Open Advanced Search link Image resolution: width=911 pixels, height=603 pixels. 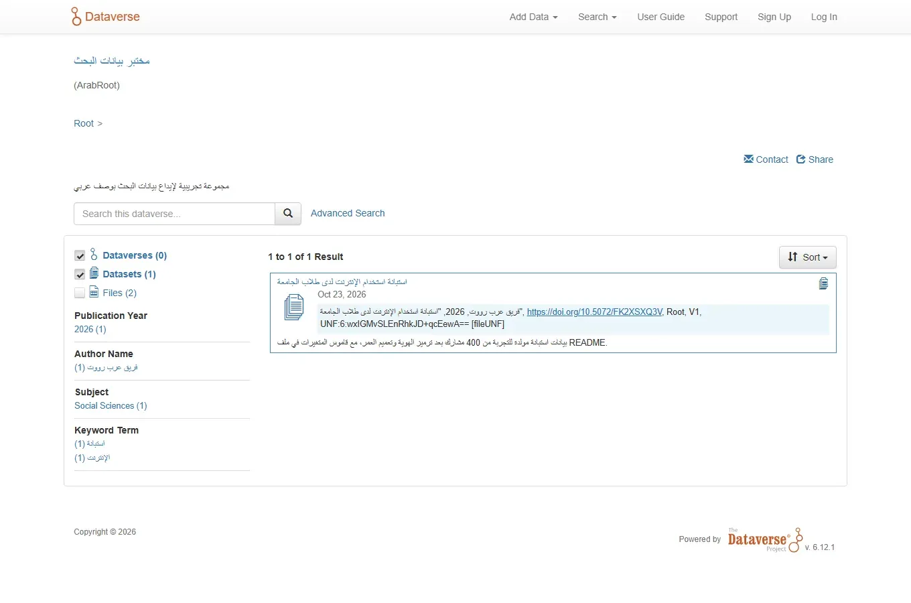point(348,213)
